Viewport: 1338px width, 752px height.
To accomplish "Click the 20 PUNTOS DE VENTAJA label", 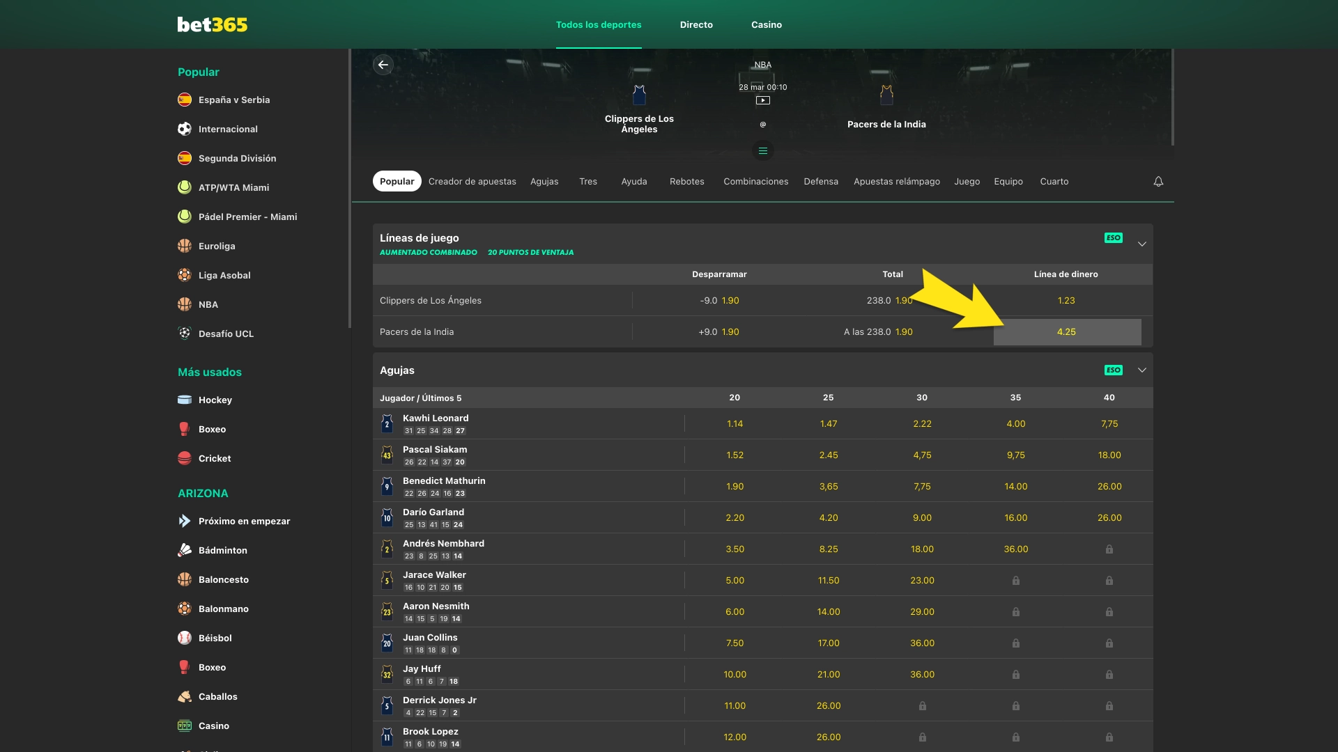I will [x=531, y=252].
